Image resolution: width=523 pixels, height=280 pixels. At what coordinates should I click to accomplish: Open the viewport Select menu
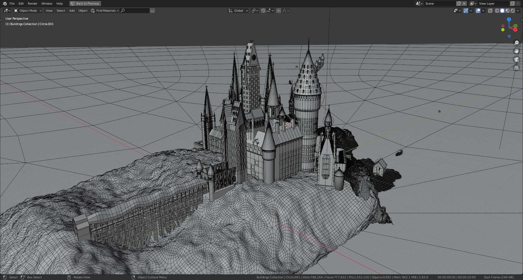(x=61, y=11)
